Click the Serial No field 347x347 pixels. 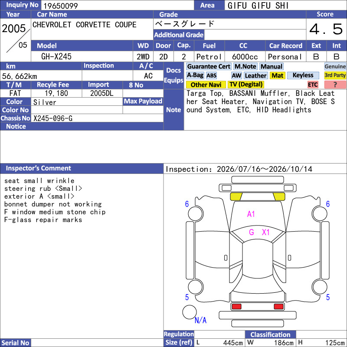click(x=97, y=343)
